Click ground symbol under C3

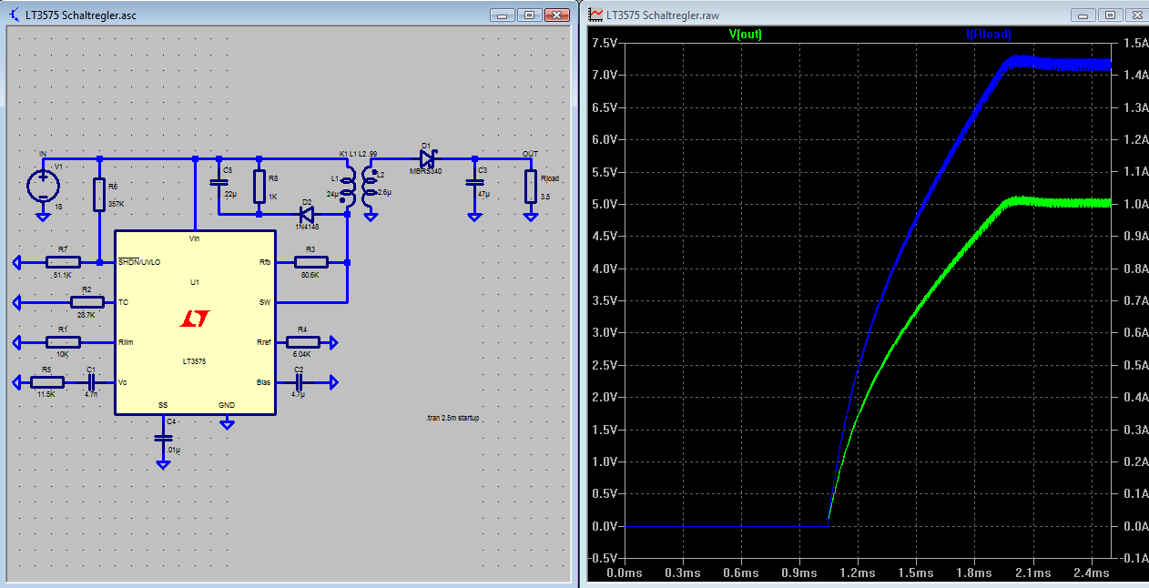[474, 217]
